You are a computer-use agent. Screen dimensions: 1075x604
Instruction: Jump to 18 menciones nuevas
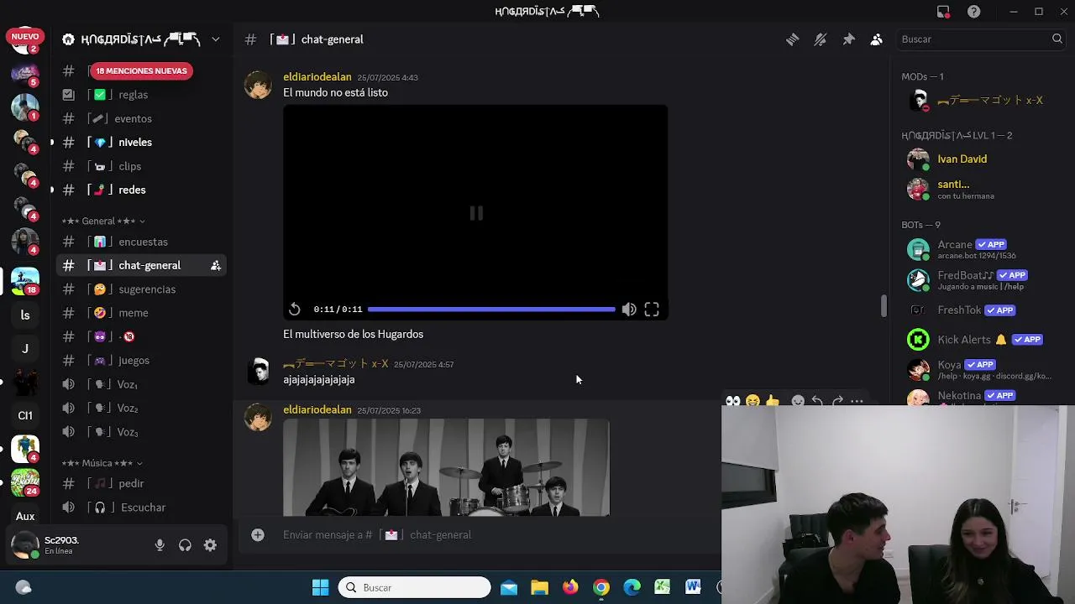click(141, 70)
